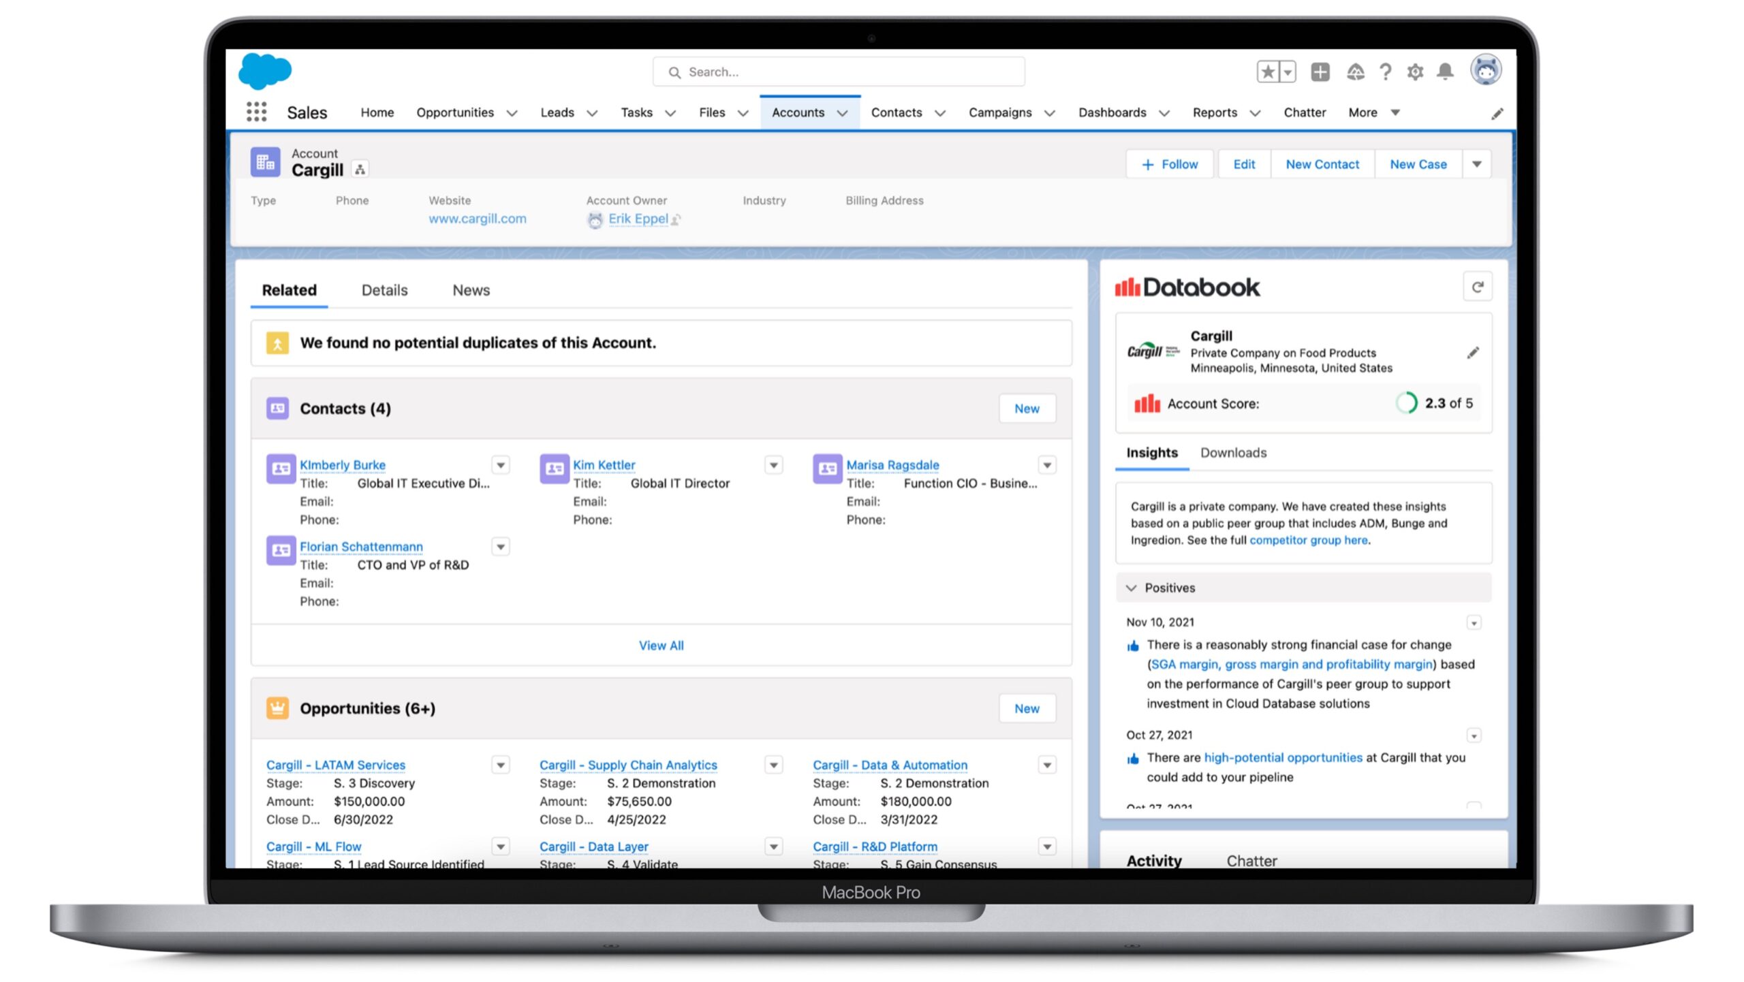
Task: Click the Erik Eppel owner avatar icon
Action: (595, 219)
